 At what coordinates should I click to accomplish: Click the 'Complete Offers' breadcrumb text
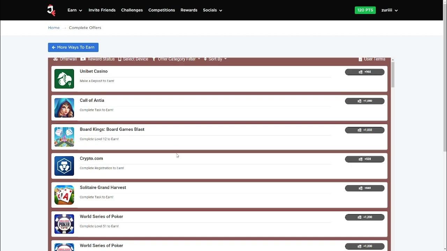85,28
